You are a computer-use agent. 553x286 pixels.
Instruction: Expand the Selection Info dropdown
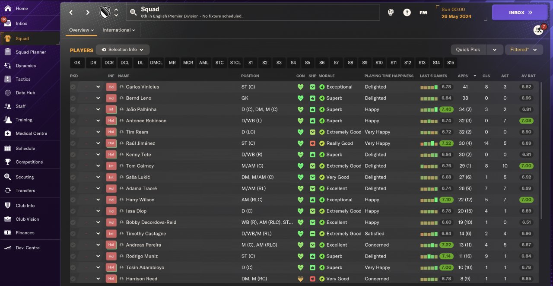point(123,50)
